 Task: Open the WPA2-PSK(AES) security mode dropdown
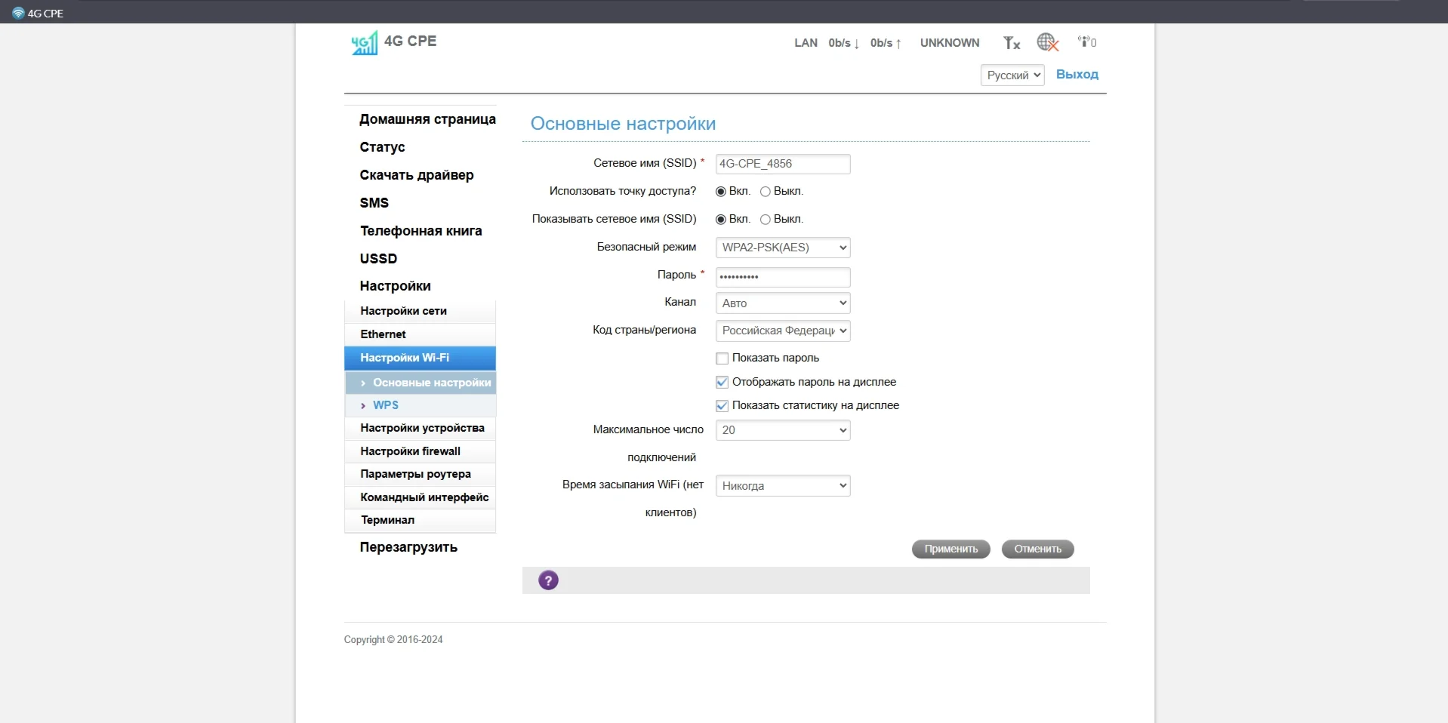783,248
